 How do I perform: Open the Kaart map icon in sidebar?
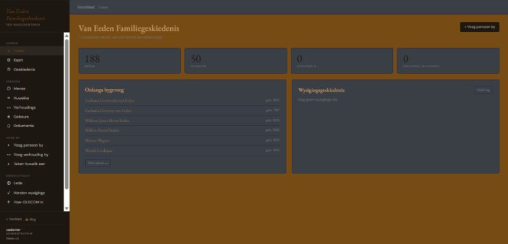pos(9,60)
